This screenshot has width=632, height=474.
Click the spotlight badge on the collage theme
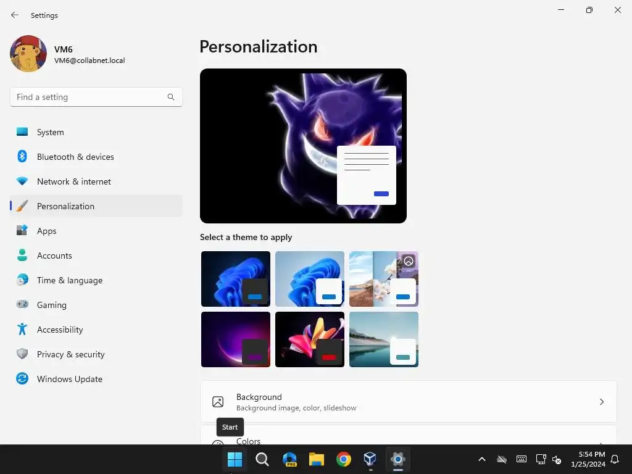[409, 261]
